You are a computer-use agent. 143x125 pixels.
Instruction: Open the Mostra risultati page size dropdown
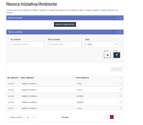pos(31,117)
